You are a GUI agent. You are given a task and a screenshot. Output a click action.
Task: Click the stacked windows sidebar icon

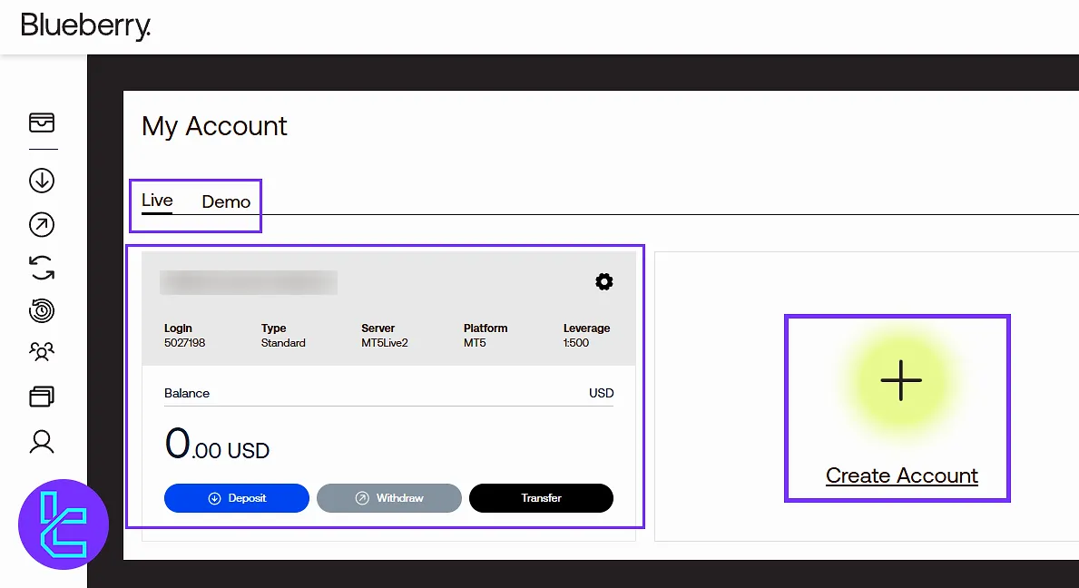42,397
